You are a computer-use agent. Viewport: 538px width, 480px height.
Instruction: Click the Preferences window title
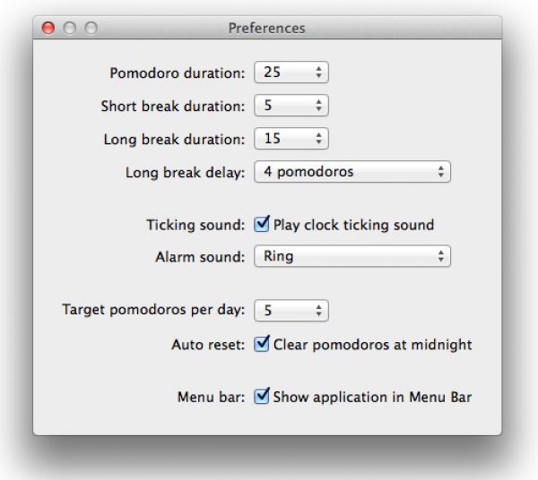tap(266, 29)
